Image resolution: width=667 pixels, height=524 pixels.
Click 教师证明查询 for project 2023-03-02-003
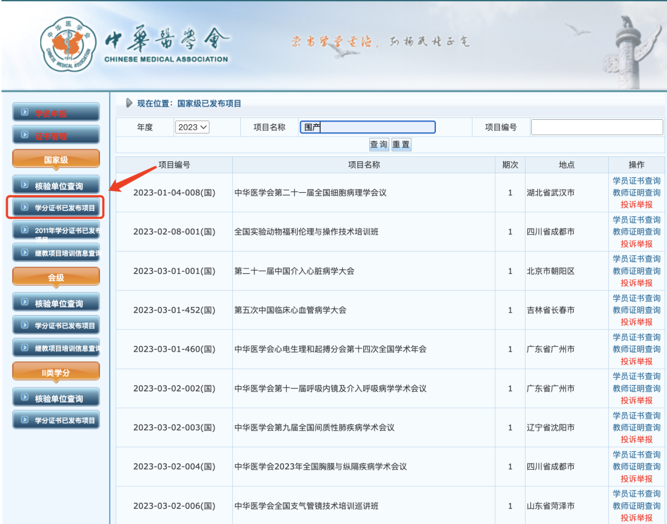pos(636,428)
